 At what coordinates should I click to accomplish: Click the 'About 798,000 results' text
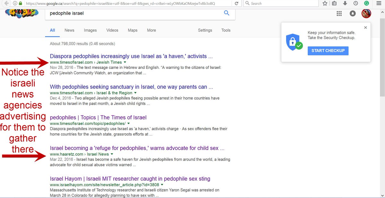coord(82,44)
